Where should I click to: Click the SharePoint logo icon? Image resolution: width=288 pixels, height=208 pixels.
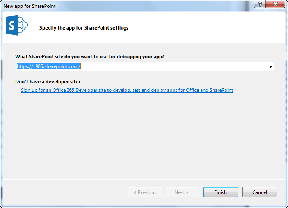coord(16,27)
